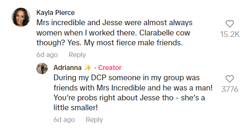Click the red Creator badge

110,68
